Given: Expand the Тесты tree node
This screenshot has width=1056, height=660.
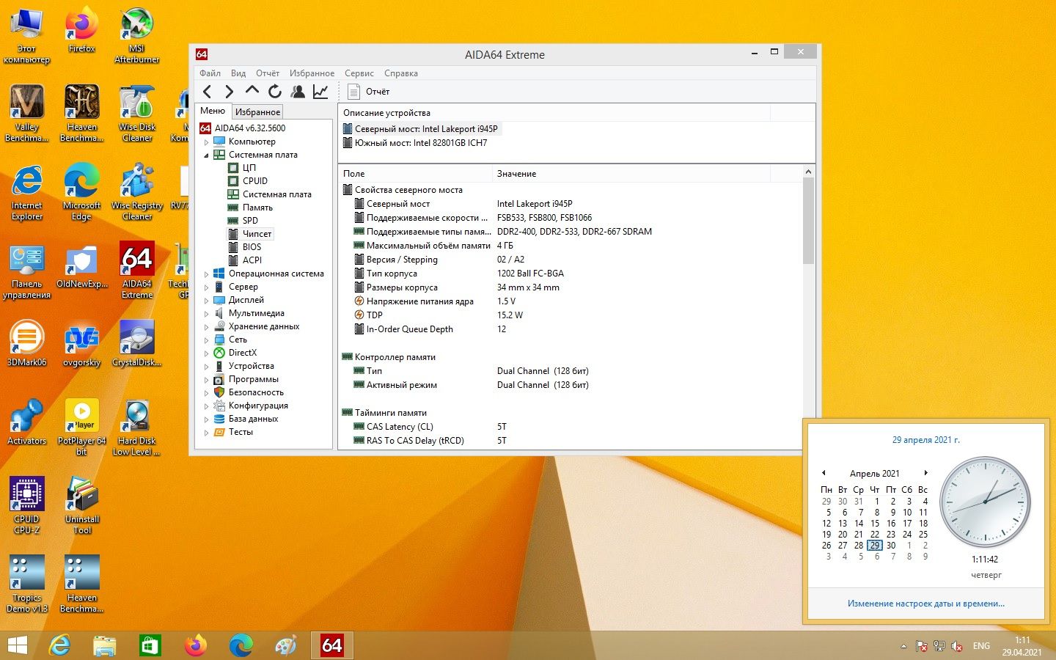Looking at the screenshot, I should [x=206, y=433].
